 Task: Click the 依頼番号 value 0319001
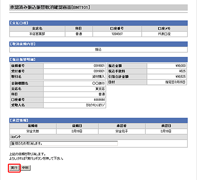[x=74, y=66]
